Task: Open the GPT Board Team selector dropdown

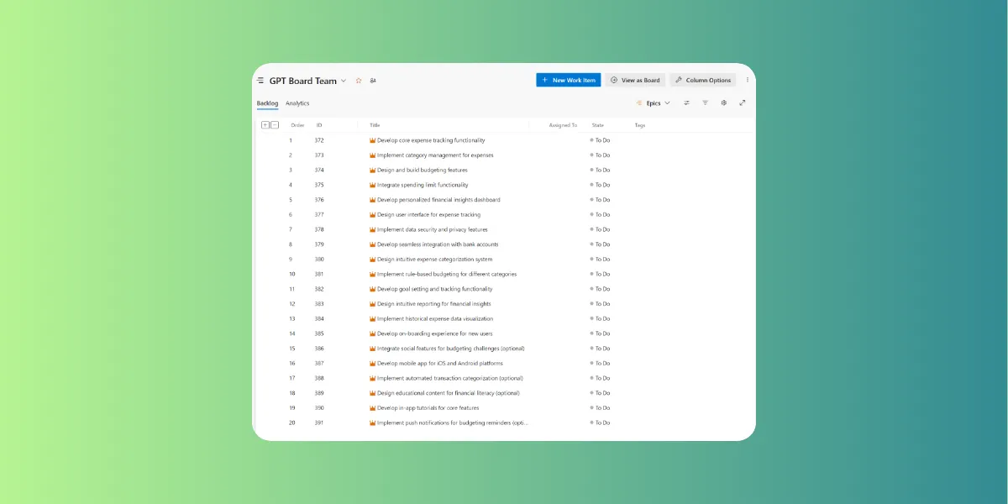Action: click(344, 81)
